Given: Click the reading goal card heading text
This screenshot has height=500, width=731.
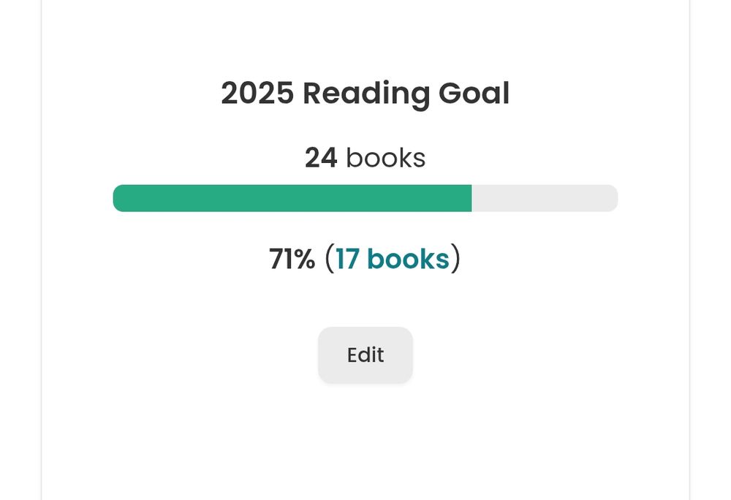Looking at the screenshot, I should pyautogui.click(x=365, y=93).
